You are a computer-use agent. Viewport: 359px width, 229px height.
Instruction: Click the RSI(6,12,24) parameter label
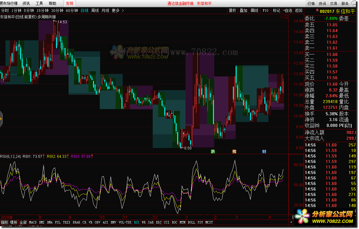click(x=10, y=157)
